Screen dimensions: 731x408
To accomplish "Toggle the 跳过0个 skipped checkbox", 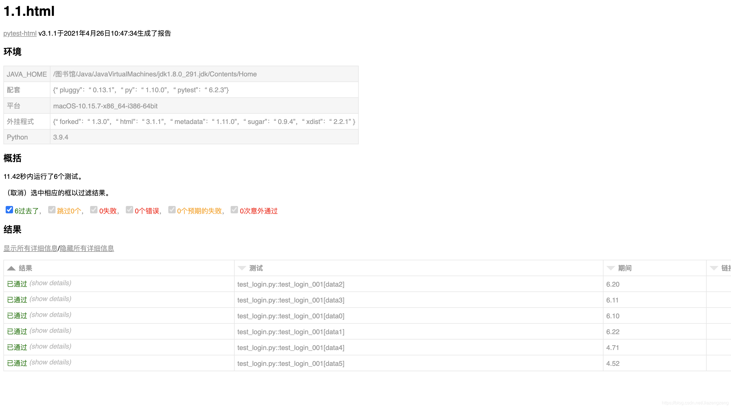I will click(x=52, y=210).
